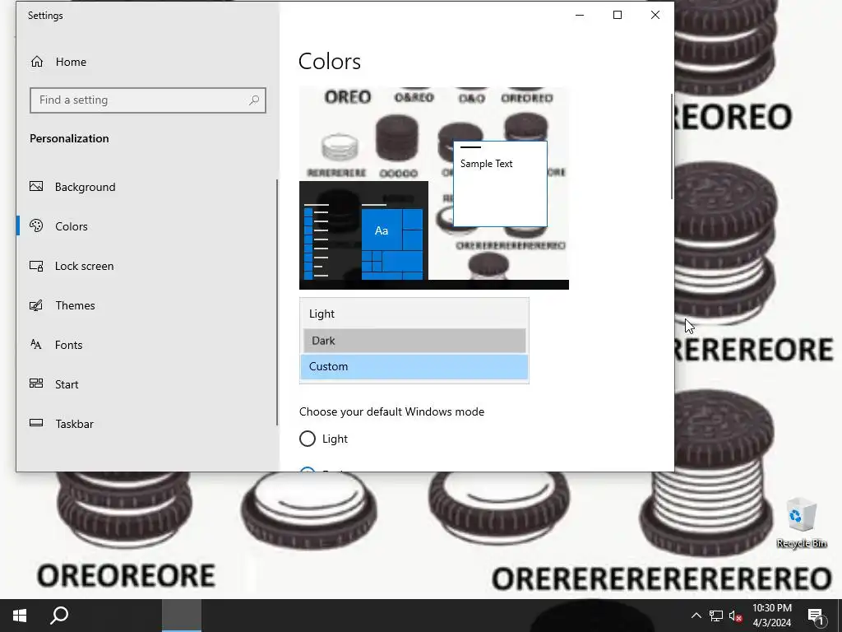
Task: Click the Background picture icon in the sidebar
Action: 36,187
